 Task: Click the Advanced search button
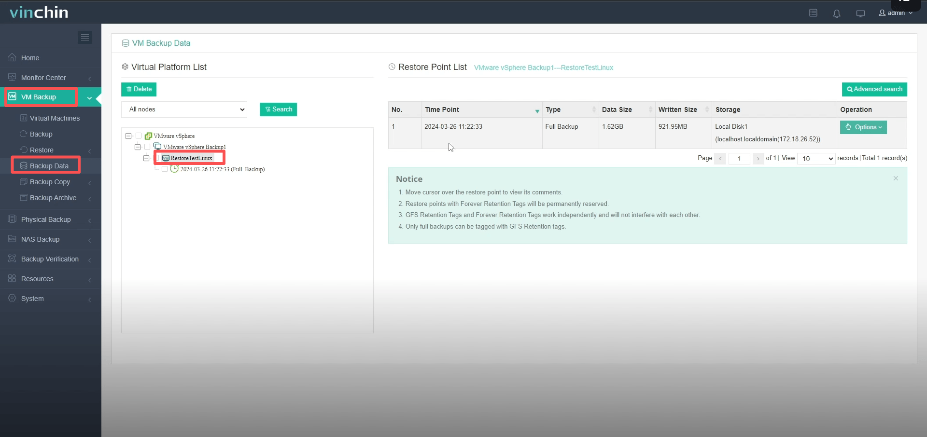pyautogui.click(x=874, y=89)
